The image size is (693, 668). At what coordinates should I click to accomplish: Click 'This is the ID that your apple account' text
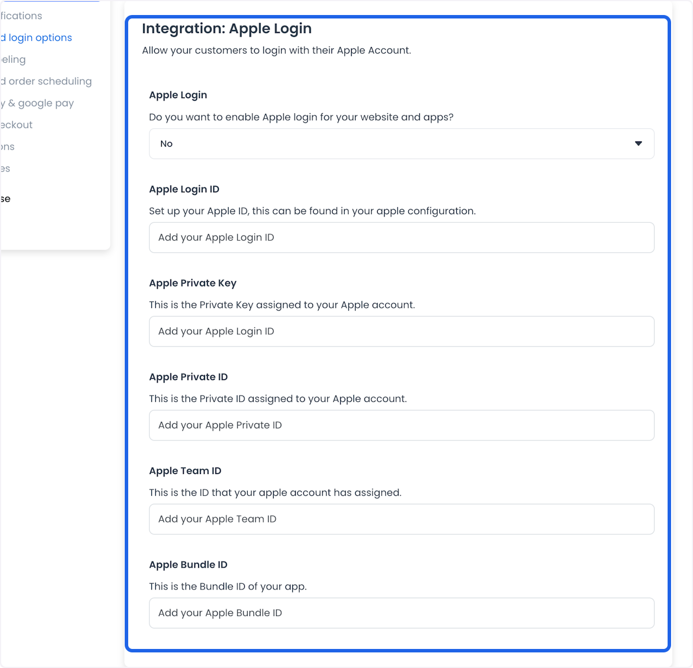click(275, 492)
